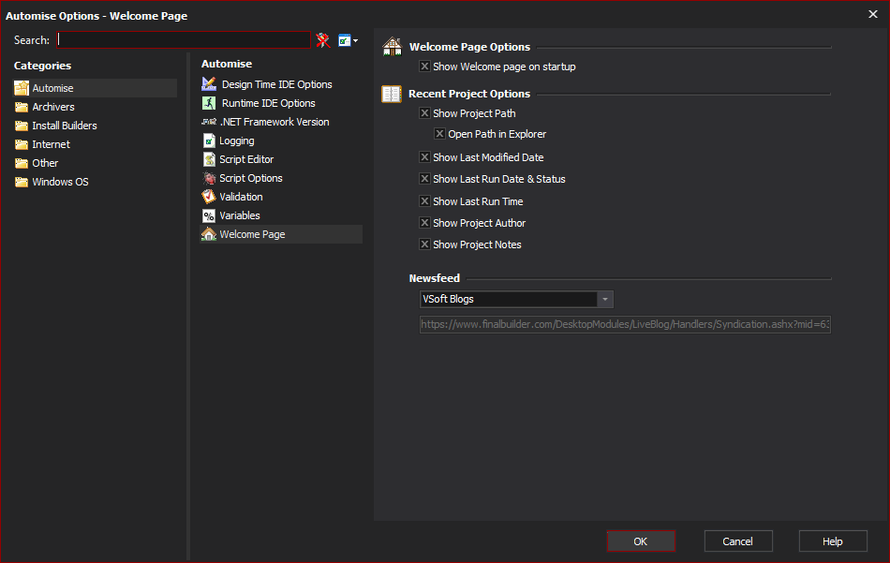Select Welcome Page text in options list

(252, 234)
